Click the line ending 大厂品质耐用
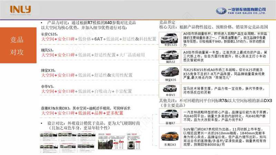276x155 pixels. [93, 55]
